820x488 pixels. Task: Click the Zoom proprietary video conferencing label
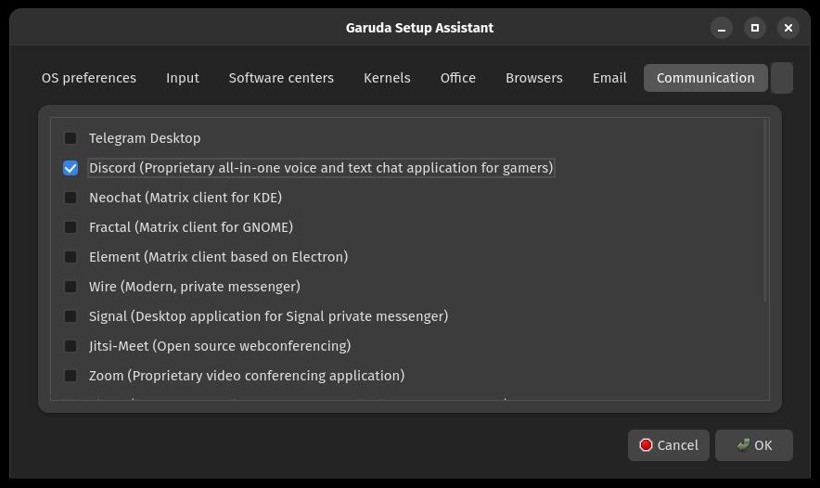point(247,376)
